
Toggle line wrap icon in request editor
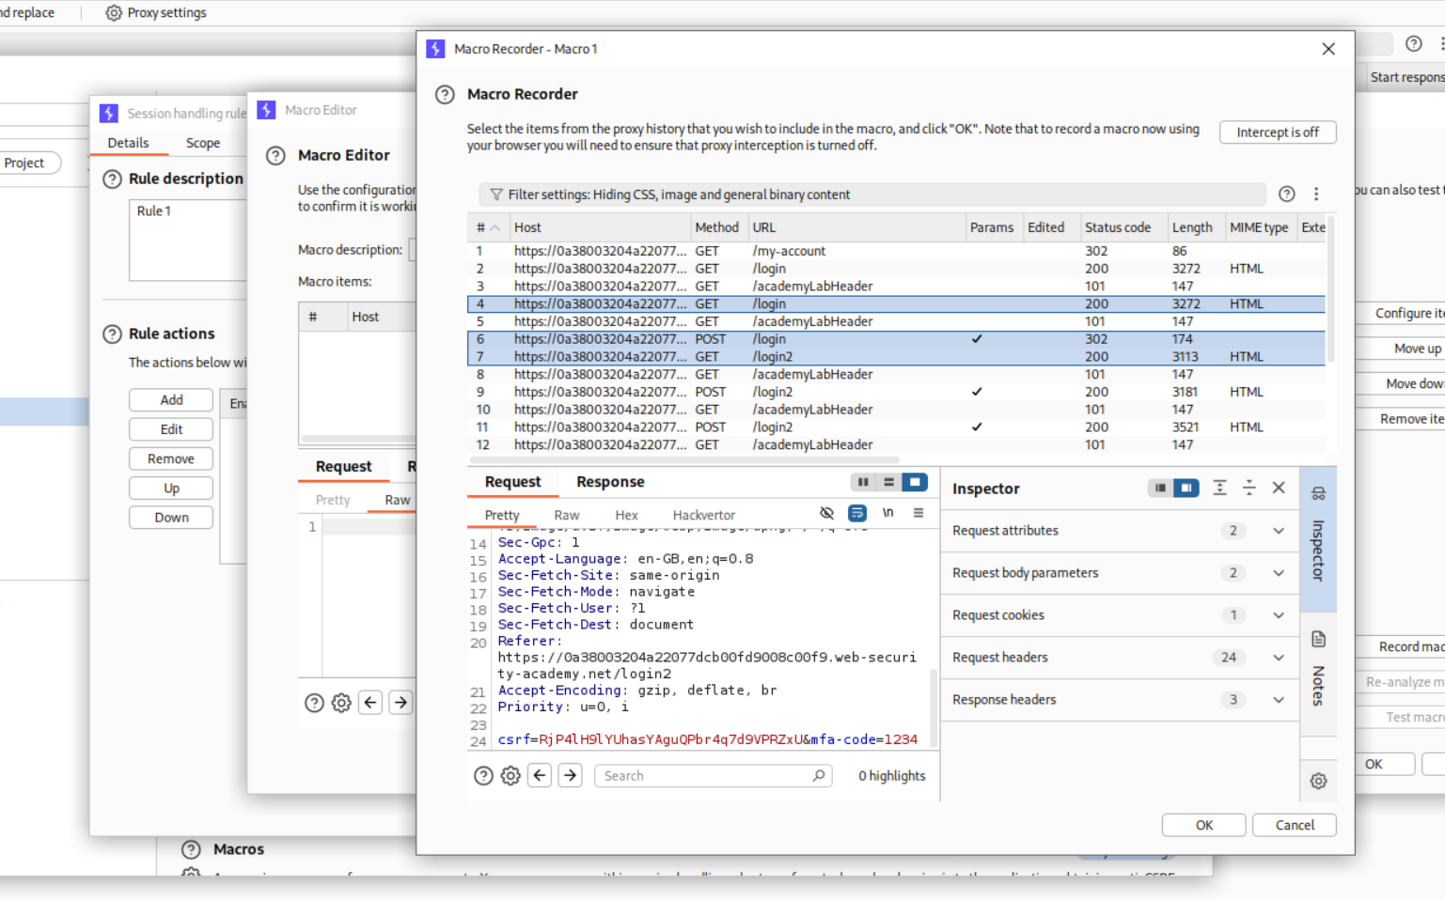click(x=857, y=513)
